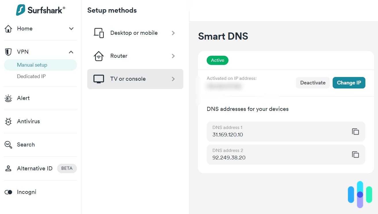Copy DNS address 2 using copy icon
The width and height of the screenshot is (378, 214).
tap(355, 154)
